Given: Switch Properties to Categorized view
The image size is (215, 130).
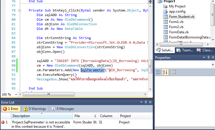Looking at the screenshot, I should click(159, 72).
